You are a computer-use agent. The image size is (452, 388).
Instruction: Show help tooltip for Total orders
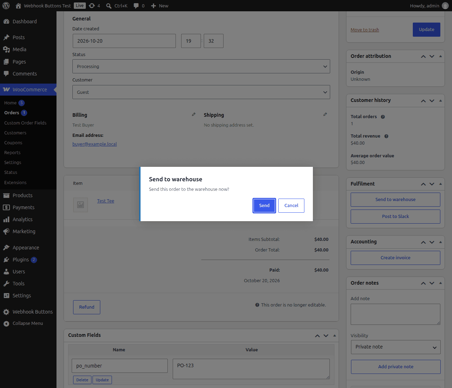click(x=383, y=117)
